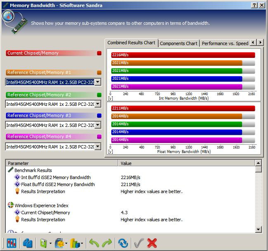Open the save icon dropdown arrow
Image resolution: width=268 pixels, height=251 pixels.
tap(50, 243)
